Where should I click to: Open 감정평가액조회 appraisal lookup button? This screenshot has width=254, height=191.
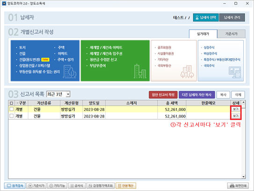click(x=101, y=186)
